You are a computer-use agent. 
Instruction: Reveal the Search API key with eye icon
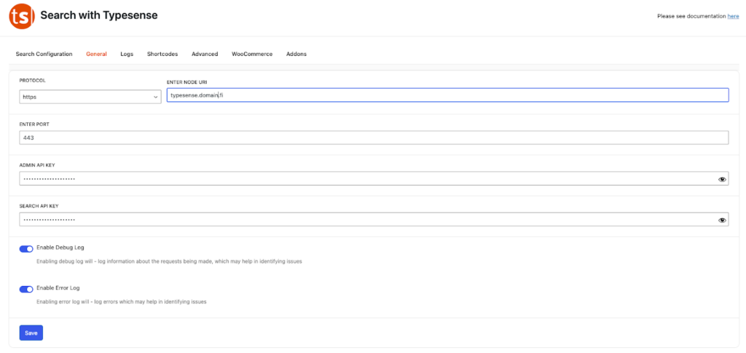coord(722,220)
